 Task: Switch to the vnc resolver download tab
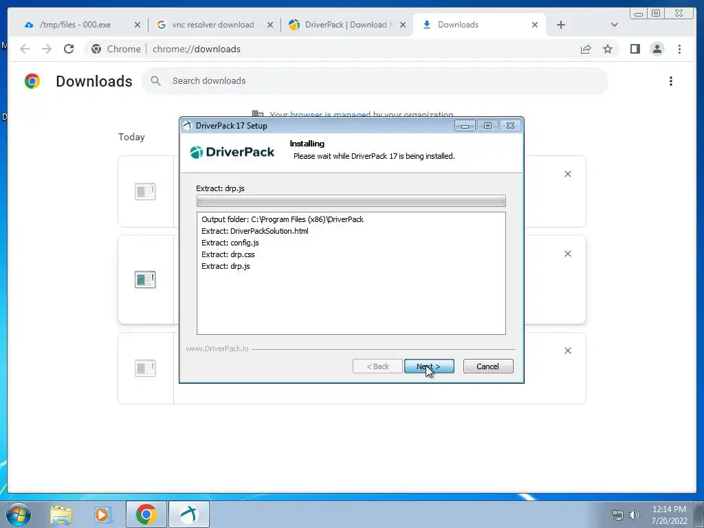pyautogui.click(x=213, y=25)
